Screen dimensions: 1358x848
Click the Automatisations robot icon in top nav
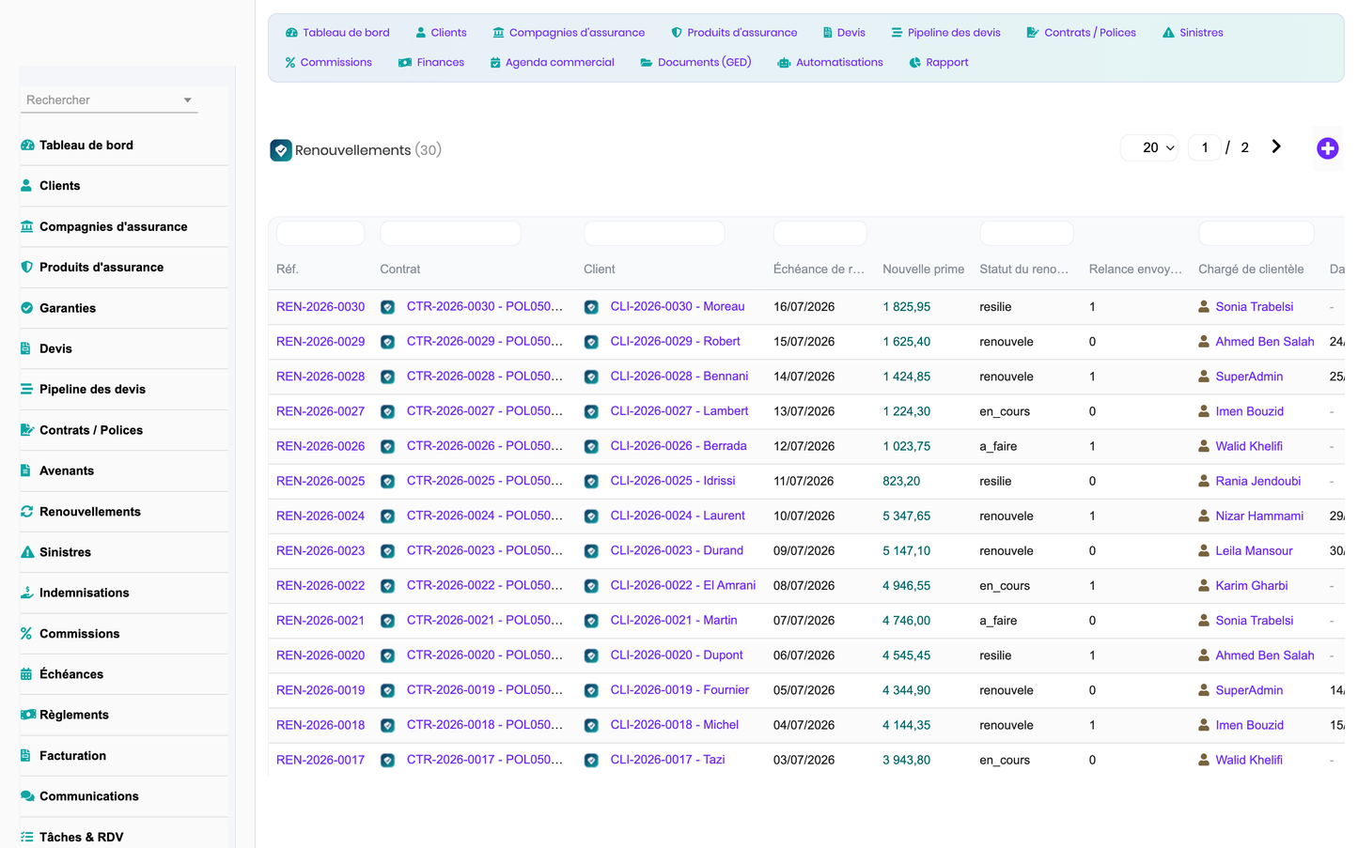(x=784, y=63)
